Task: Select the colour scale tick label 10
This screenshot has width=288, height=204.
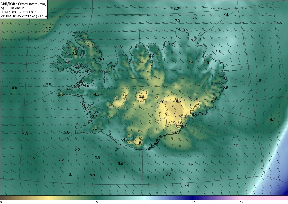Action: coord(145,202)
